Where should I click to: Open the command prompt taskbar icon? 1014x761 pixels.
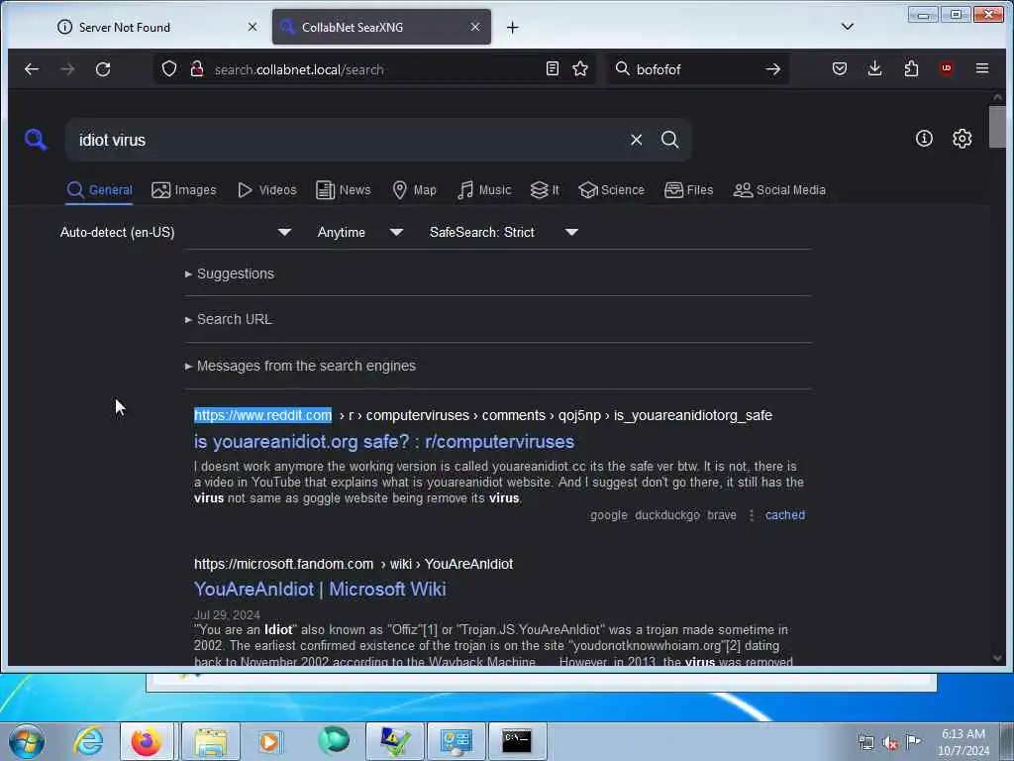tap(517, 741)
